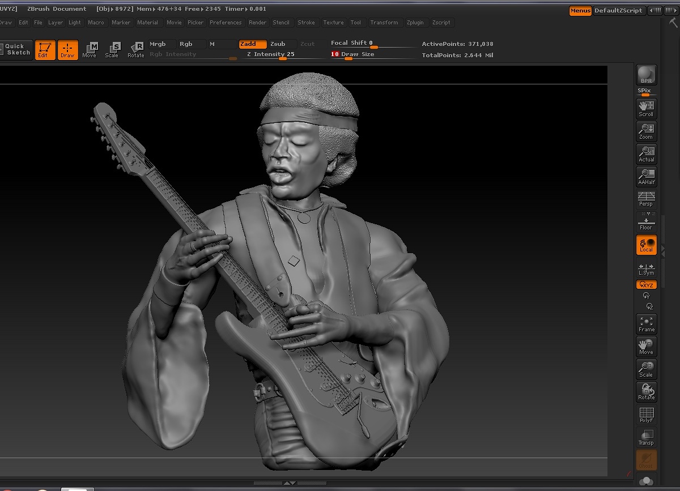
Task: Toggle Persp perspective view
Action: click(646, 199)
